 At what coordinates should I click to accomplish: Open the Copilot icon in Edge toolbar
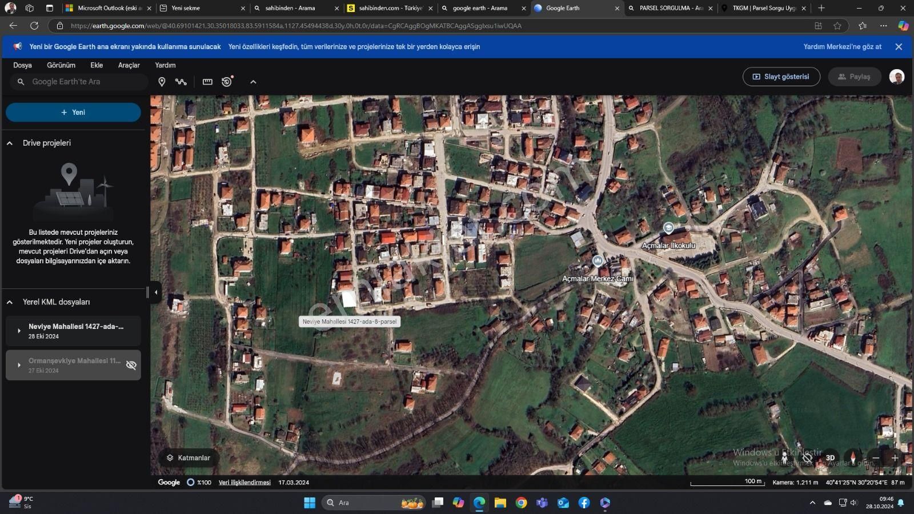tap(903, 26)
